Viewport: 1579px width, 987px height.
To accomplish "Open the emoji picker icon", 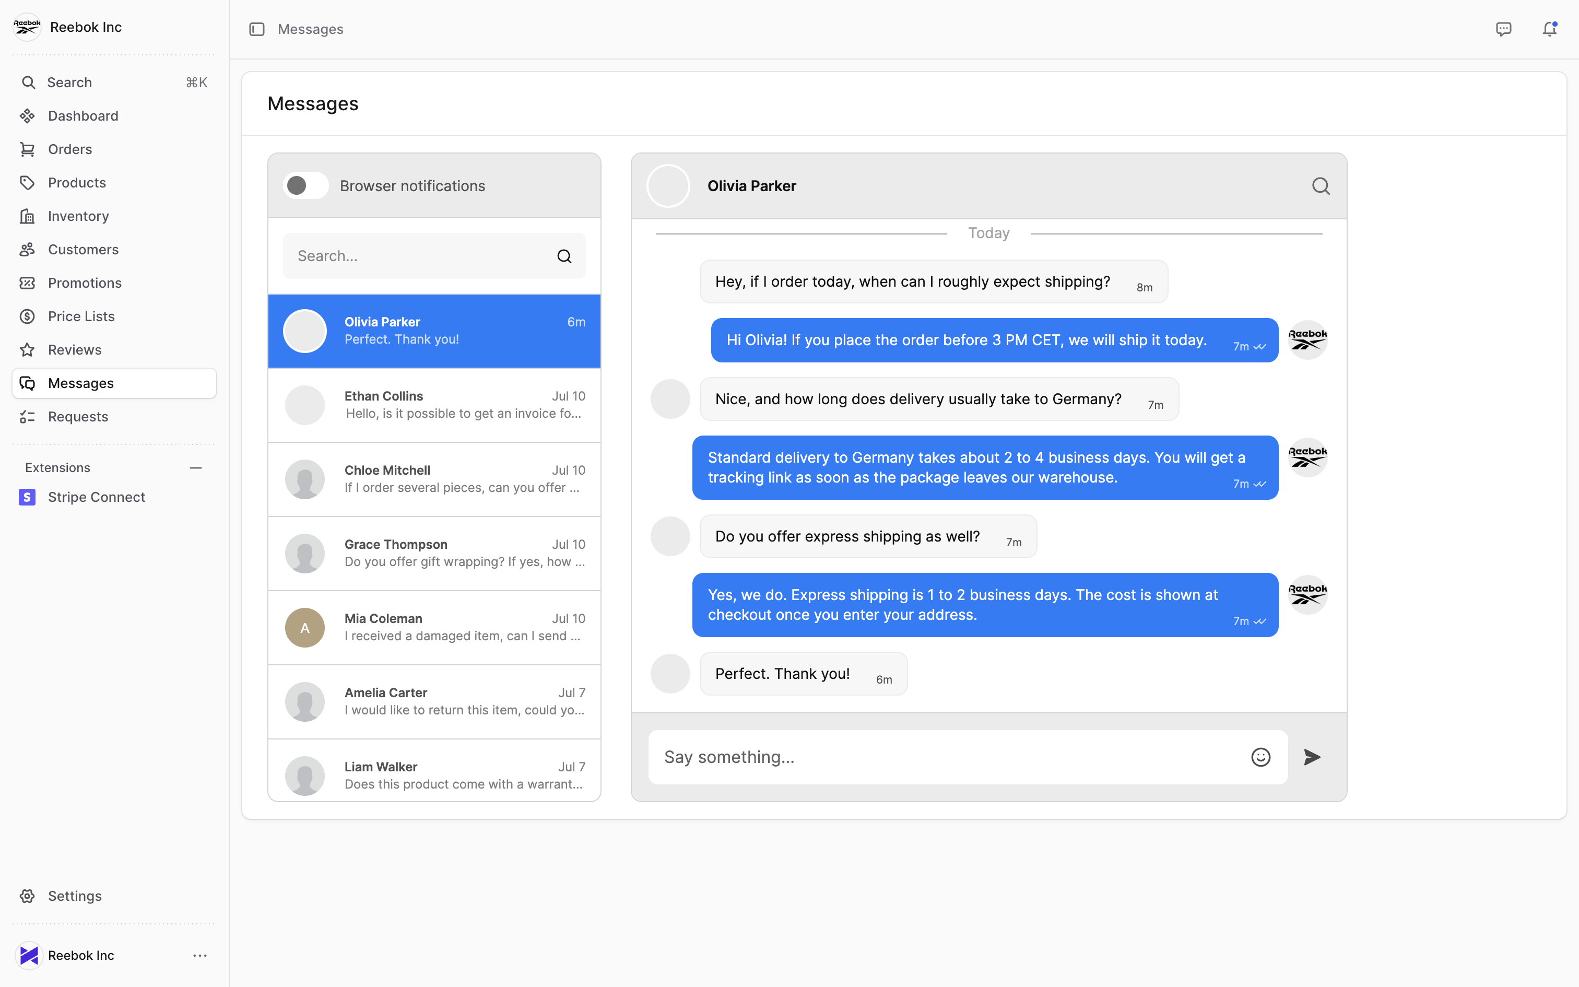I will 1260,757.
